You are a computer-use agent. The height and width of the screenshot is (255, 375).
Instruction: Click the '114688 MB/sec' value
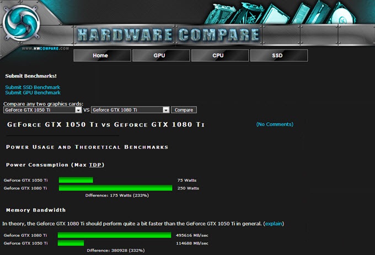(192, 243)
